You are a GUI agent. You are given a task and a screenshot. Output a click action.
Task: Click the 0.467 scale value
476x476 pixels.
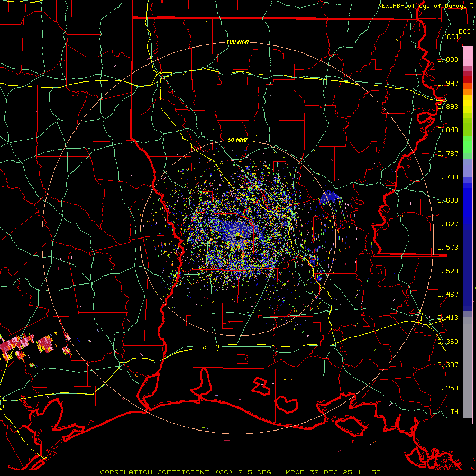pos(448,295)
